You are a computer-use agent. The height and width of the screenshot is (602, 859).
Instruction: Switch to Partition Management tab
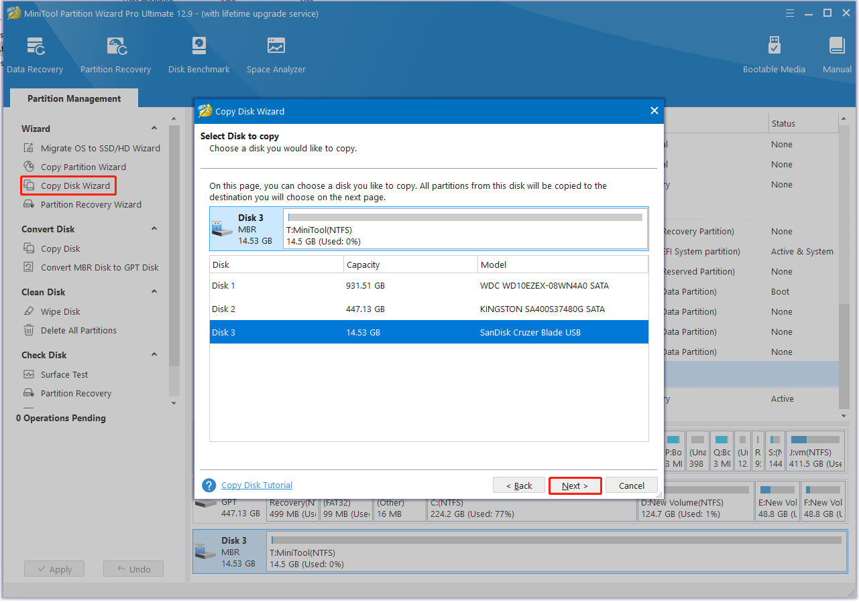(x=74, y=98)
